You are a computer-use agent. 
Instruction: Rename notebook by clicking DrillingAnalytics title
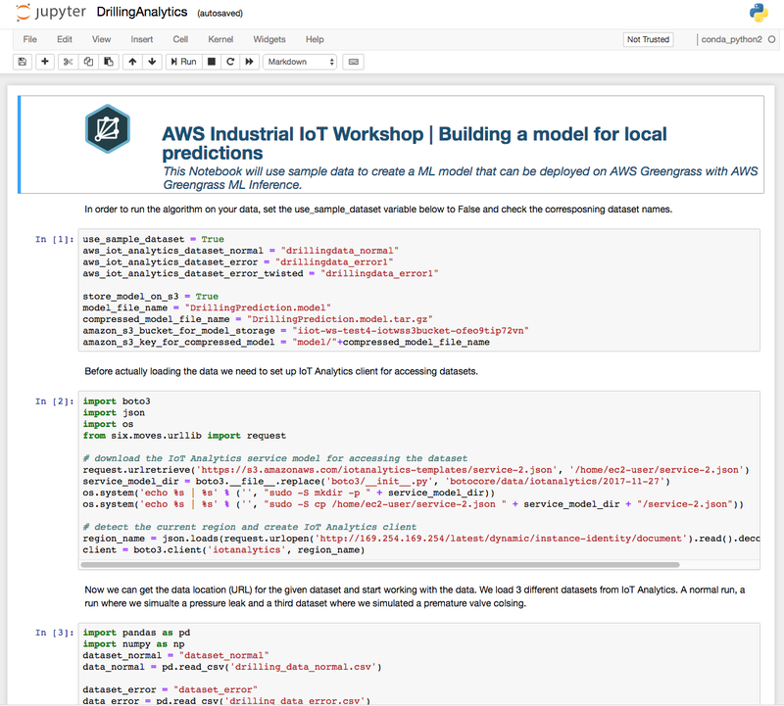tap(142, 13)
